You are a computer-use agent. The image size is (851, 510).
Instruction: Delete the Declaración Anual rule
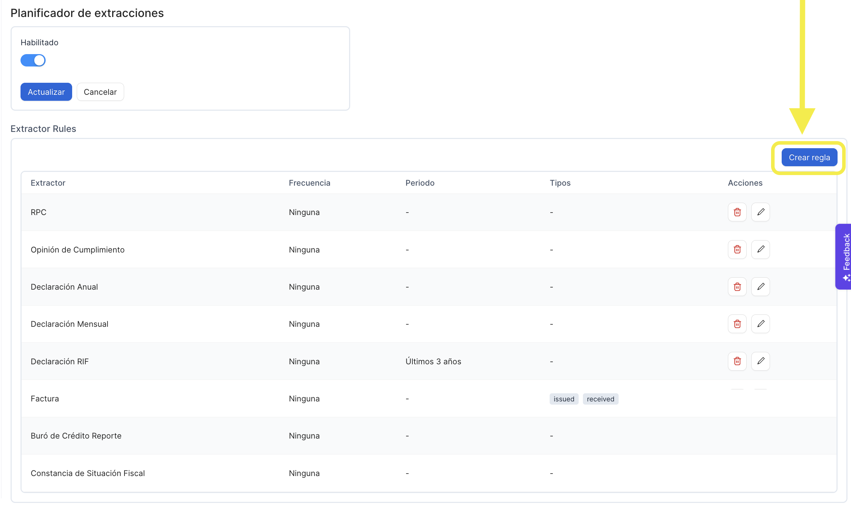pyautogui.click(x=737, y=287)
